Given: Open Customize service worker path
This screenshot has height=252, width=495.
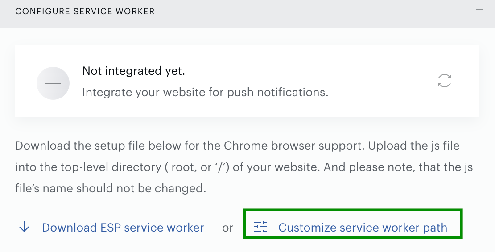Looking at the screenshot, I should click(x=363, y=228).
